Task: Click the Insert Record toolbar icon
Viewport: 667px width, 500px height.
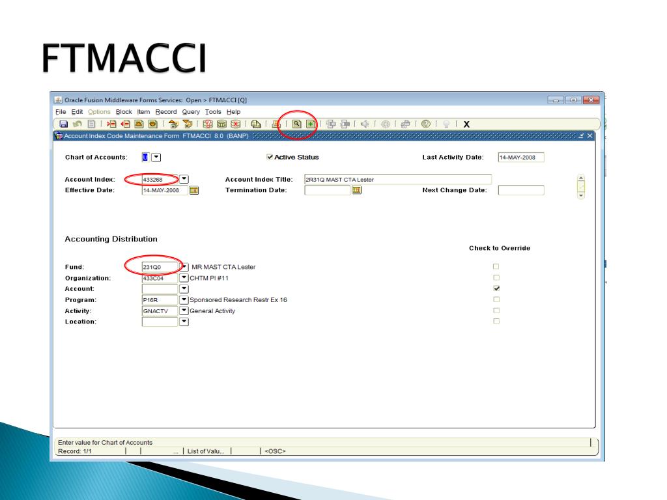Action: (111, 124)
